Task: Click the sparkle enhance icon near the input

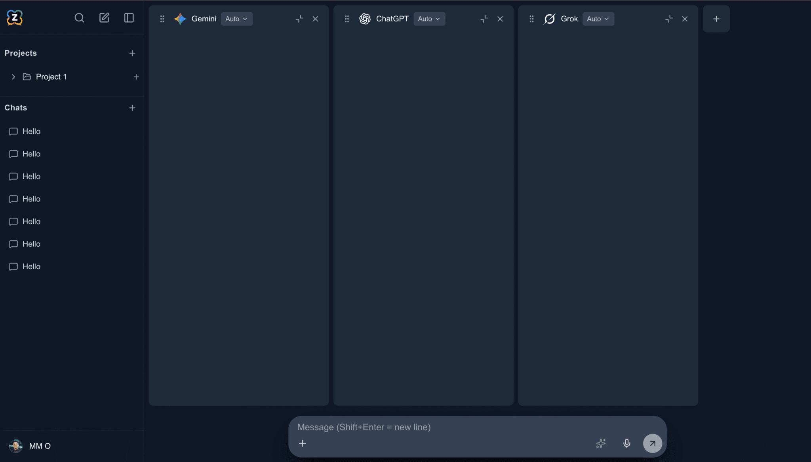Action: (600, 443)
